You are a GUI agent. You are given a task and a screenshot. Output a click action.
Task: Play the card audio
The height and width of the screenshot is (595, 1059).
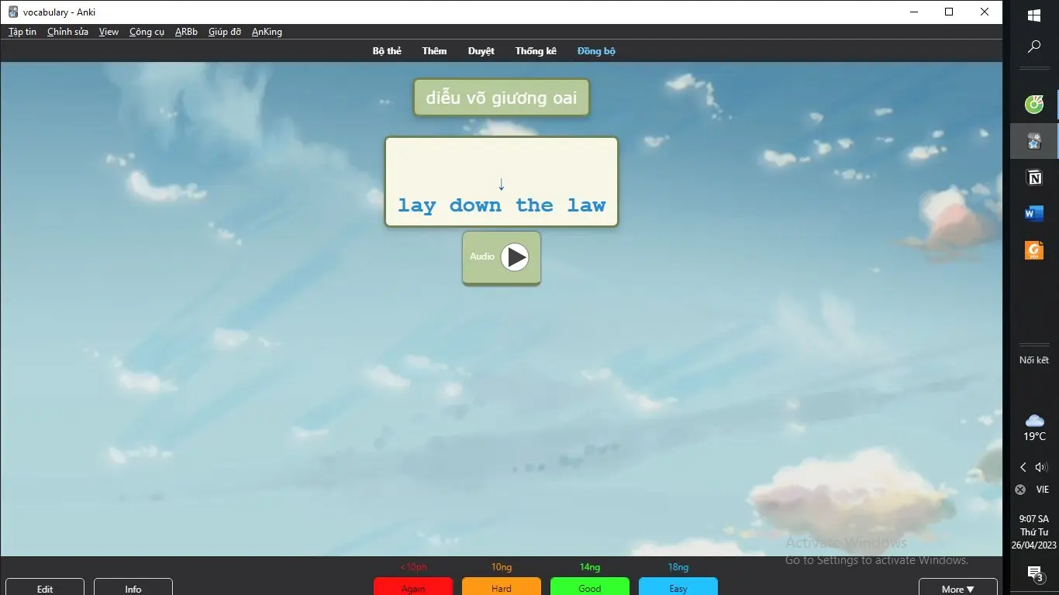(x=514, y=257)
